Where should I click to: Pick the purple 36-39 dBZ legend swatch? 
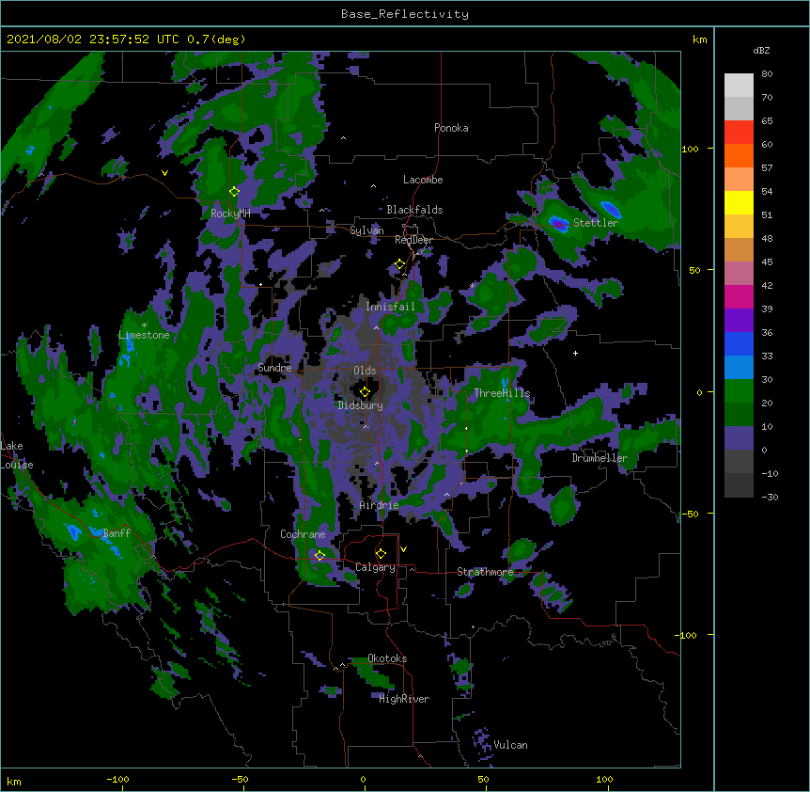coord(739,321)
